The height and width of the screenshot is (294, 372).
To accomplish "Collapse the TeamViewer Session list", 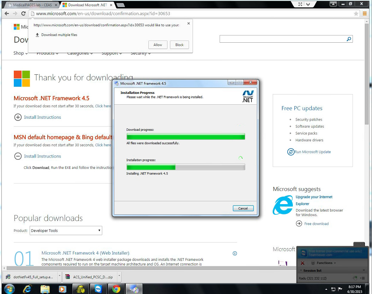I will click(x=301, y=270).
